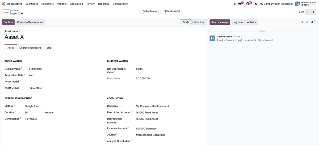319x145 pixels.
Task: Click Compute Depreciation
Action: coord(30,22)
